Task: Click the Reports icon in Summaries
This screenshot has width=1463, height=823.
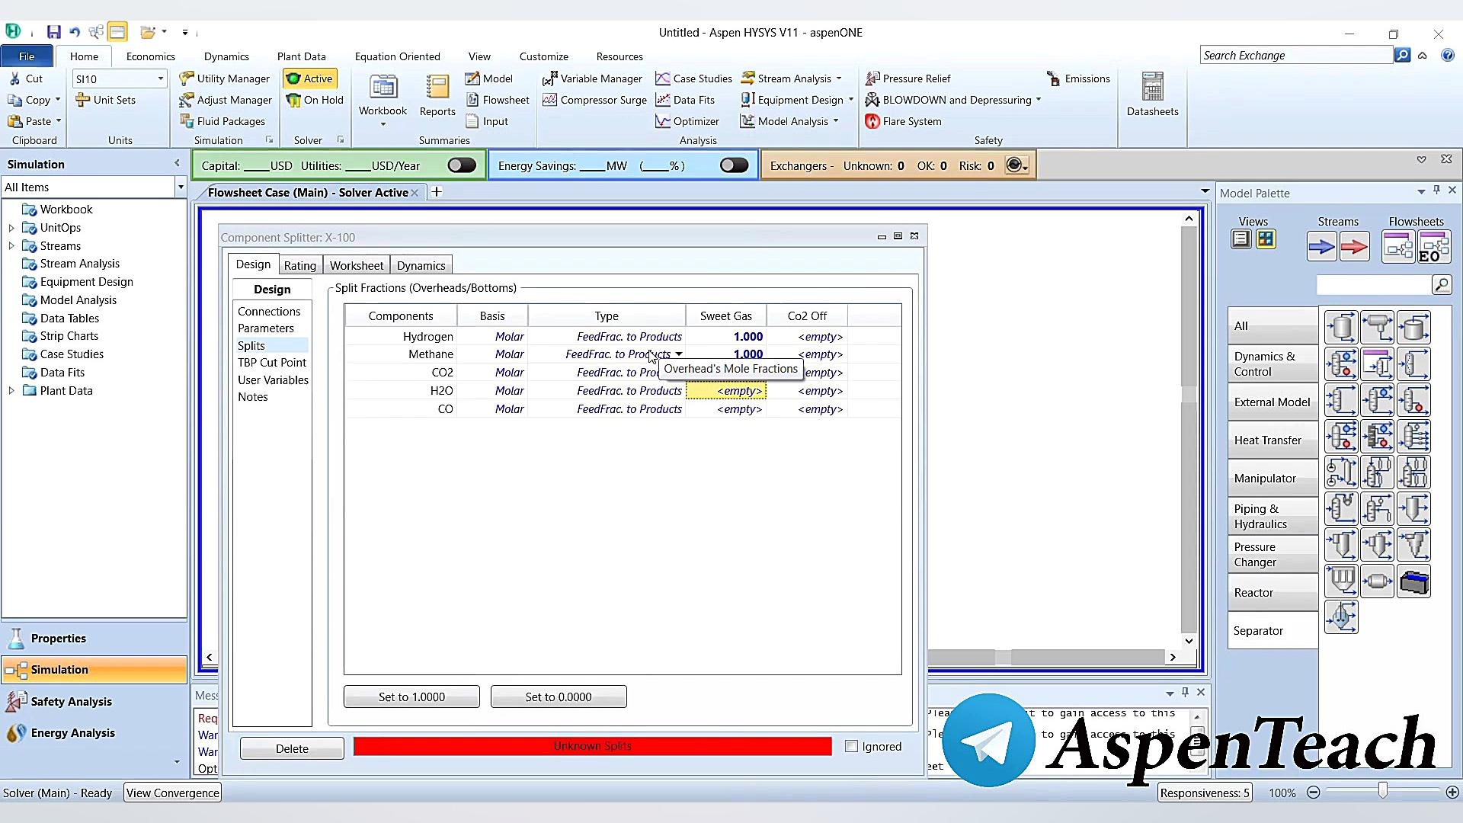Action: pos(437,89)
